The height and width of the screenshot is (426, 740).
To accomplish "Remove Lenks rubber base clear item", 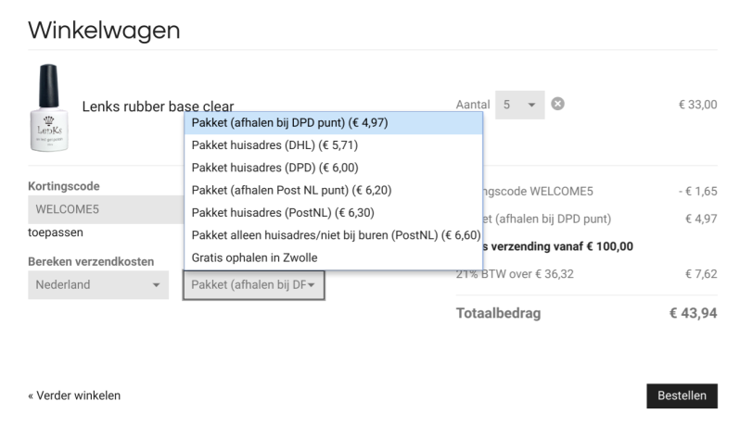I will tap(557, 103).
